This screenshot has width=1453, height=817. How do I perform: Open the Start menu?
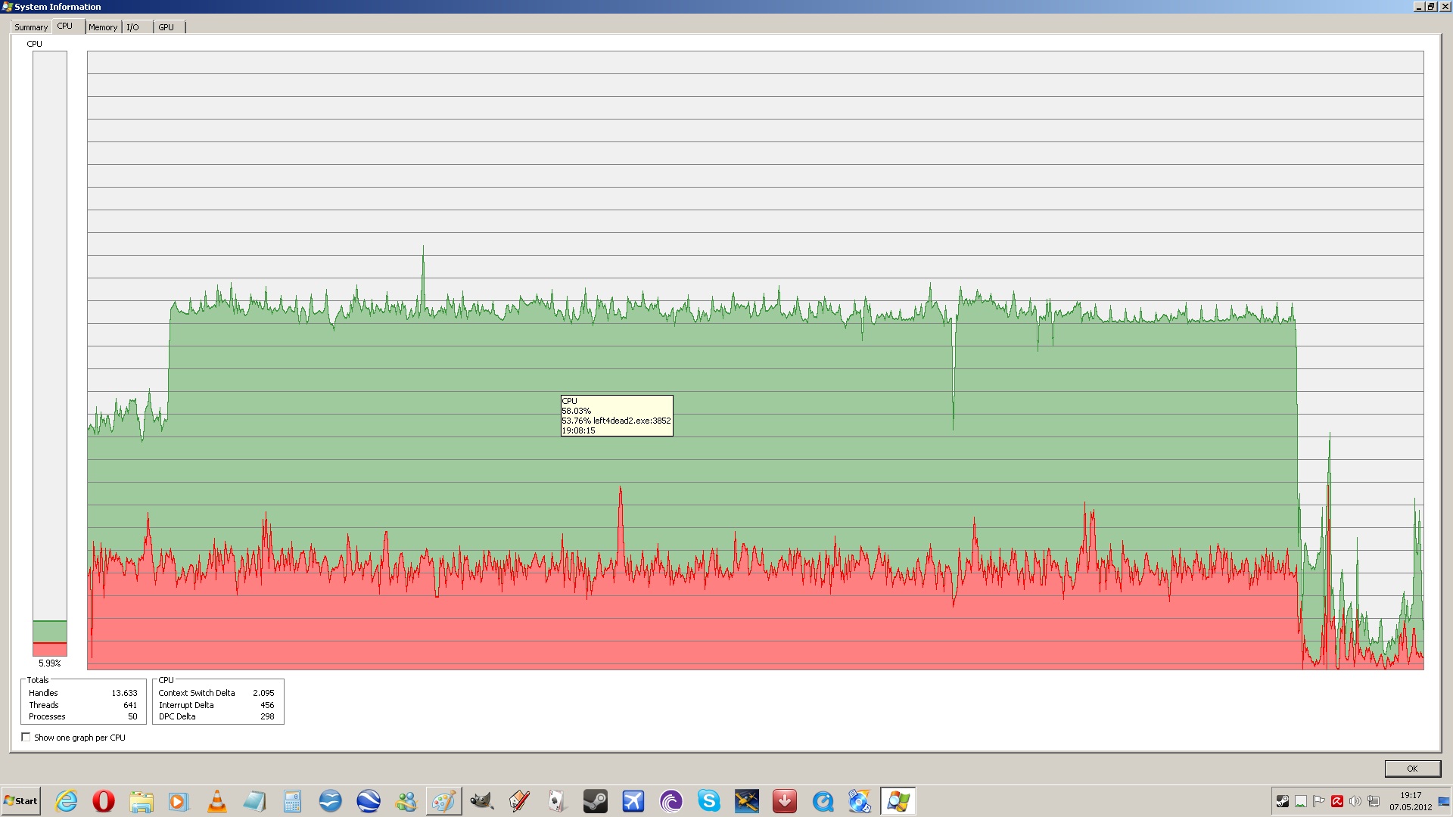(21, 801)
